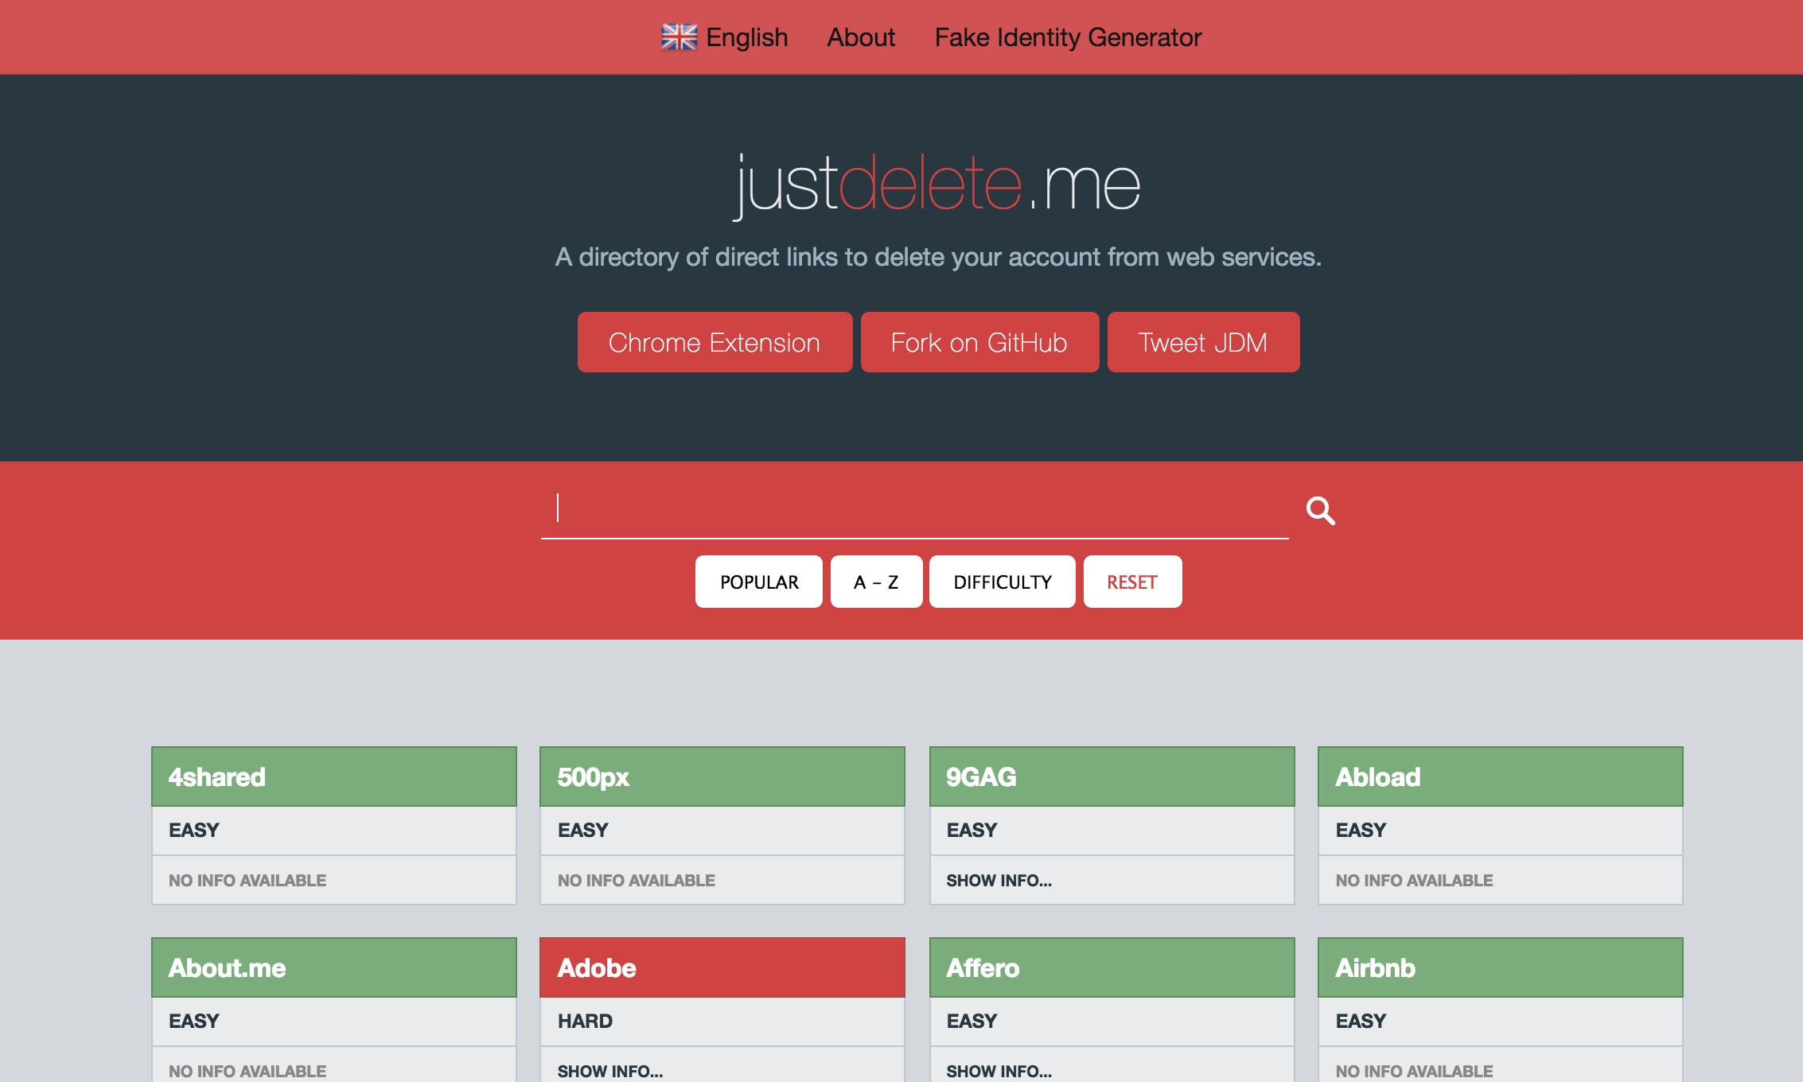Click the Tweet JDM button
The image size is (1803, 1082).
coord(1203,342)
